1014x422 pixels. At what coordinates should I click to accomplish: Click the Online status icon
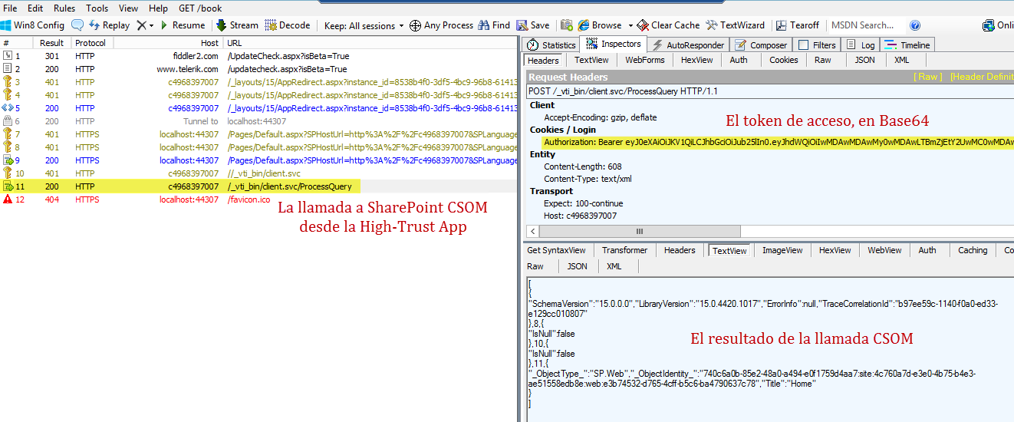[989, 25]
